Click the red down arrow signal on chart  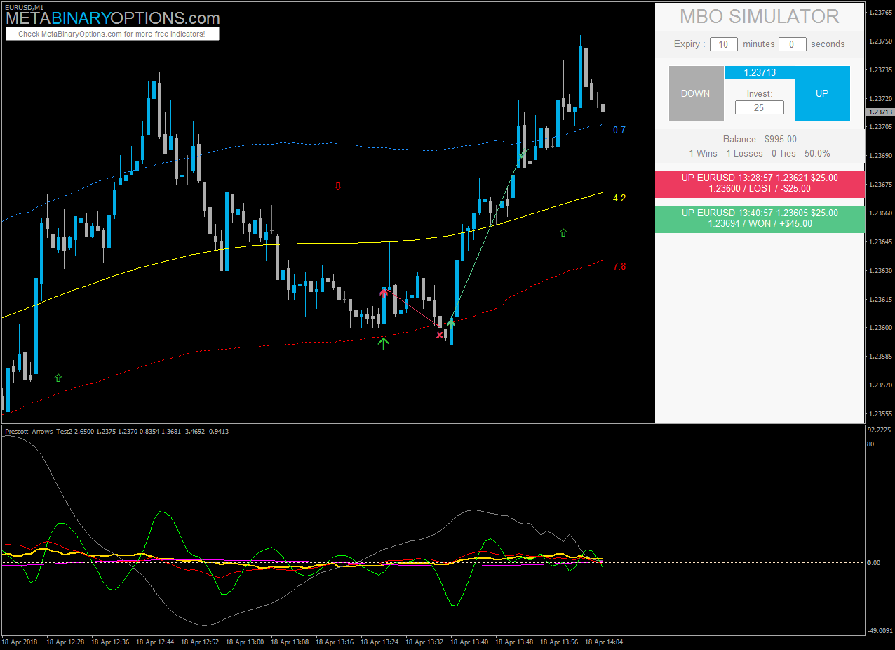[x=338, y=186]
